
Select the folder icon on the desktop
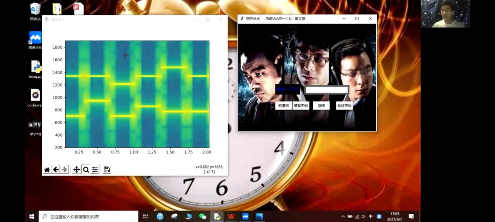point(57,9)
